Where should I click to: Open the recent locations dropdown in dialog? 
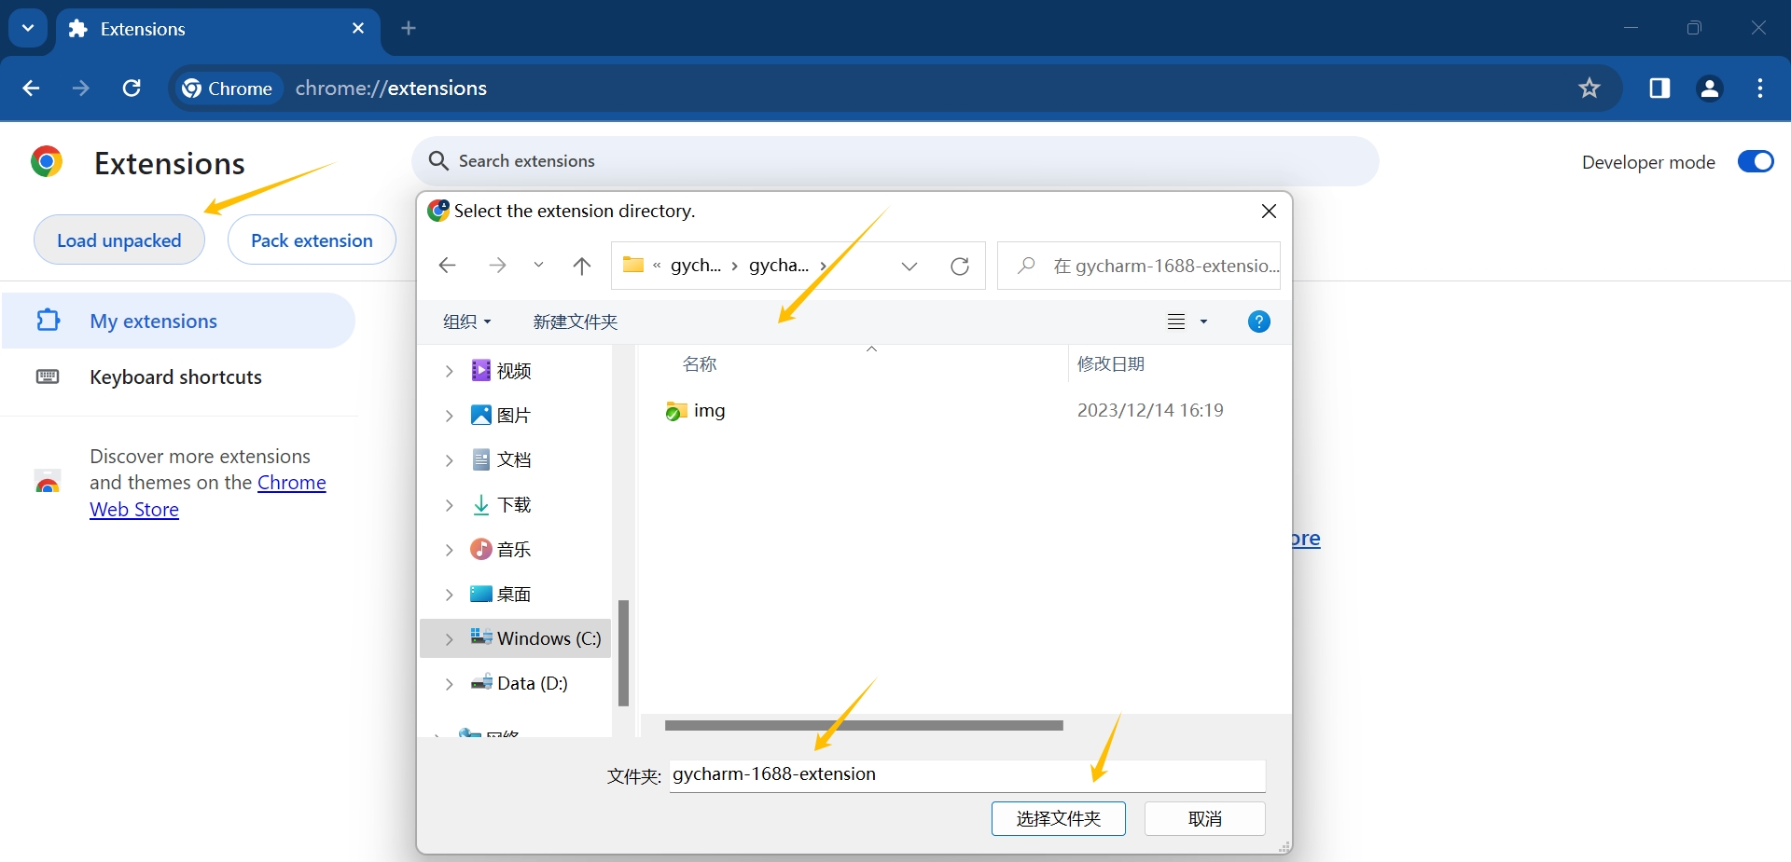pos(538,266)
